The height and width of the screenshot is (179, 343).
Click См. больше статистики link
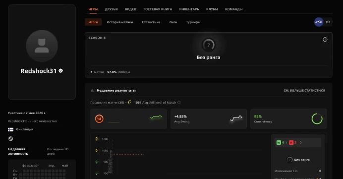(304, 90)
